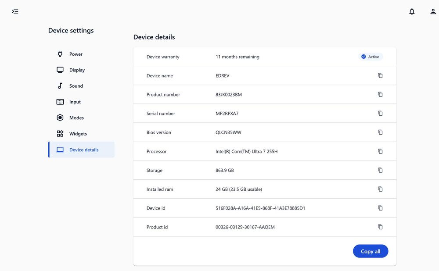Select serial number 'MP2RPXA7'
This screenshot has width=439, height=271.
(x=227, y=114)
